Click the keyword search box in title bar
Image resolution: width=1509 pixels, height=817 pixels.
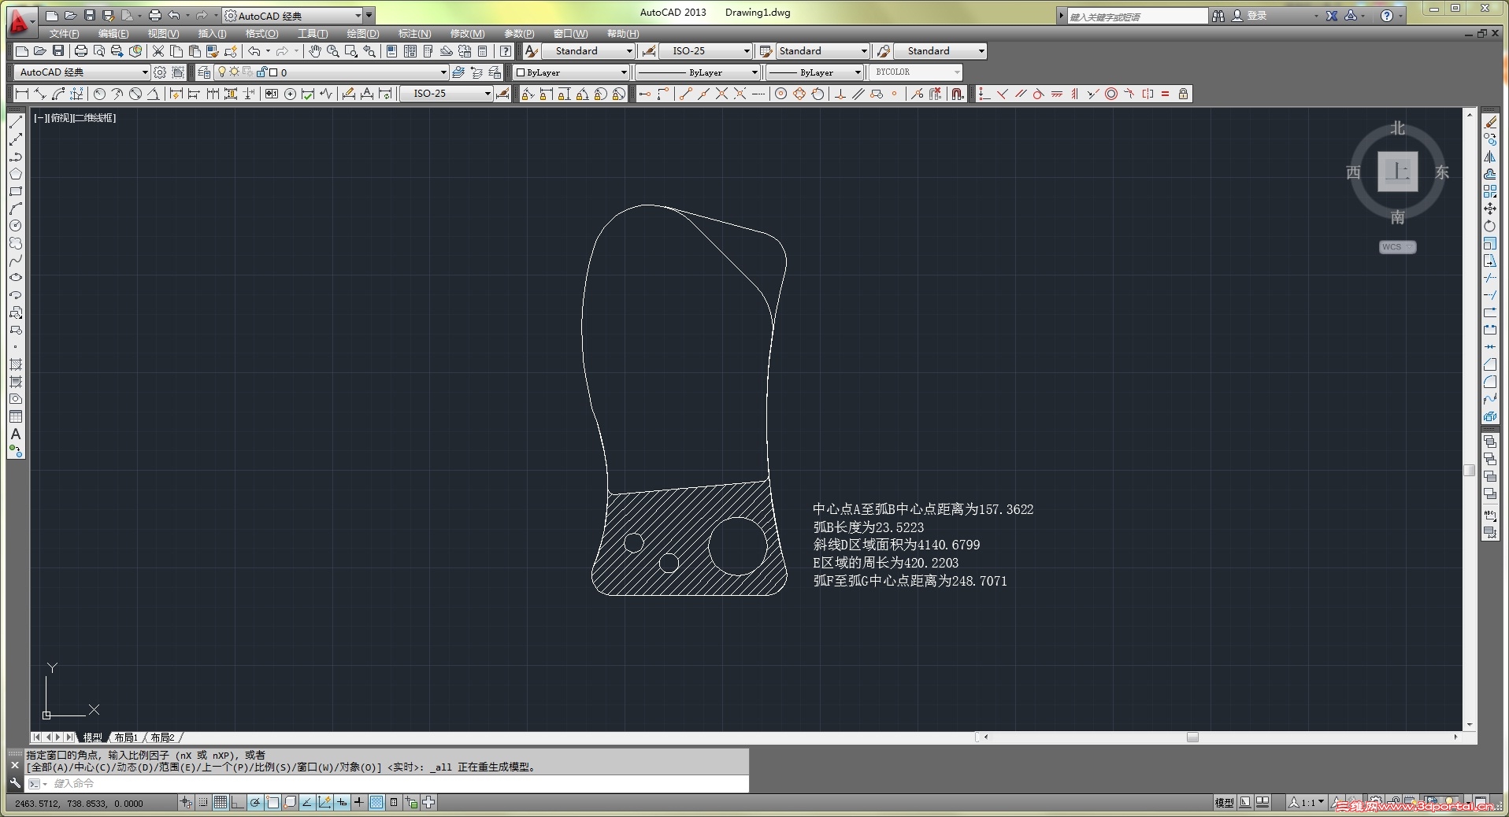[x=1136, y=17]
